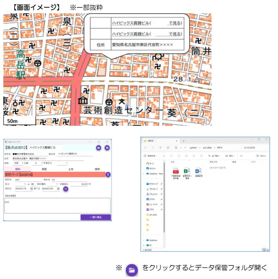Switch to the 土地 tab

click(x=71, y=169)
